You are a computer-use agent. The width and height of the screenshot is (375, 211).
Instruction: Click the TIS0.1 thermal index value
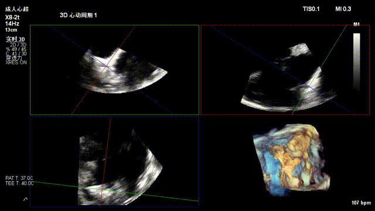coord(311,9)
